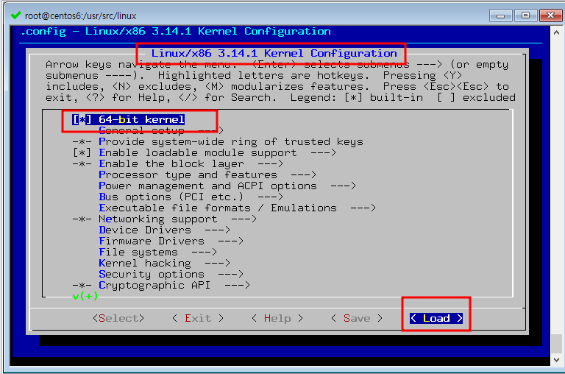565x374 pixels.
Task: Toggle Enable loadable module support checkbox
Action: (x=82, y=152)
